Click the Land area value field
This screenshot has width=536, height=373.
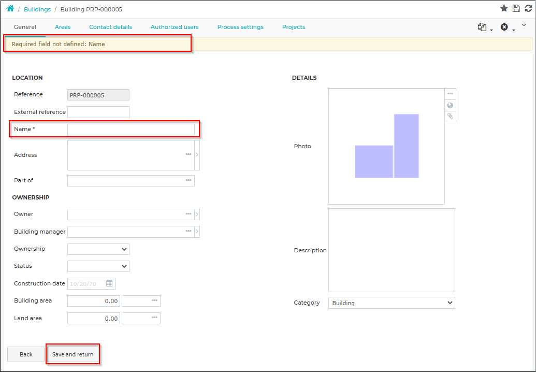(94, 318)
